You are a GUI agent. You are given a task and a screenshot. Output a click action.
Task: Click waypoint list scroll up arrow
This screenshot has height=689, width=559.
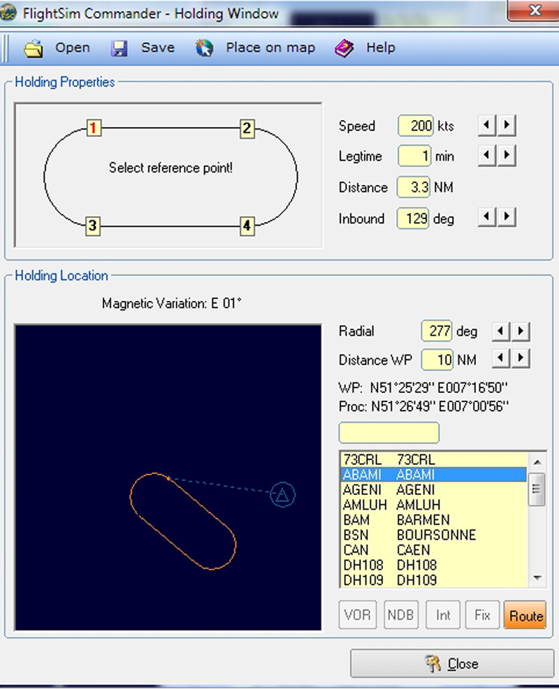[537, 462]
